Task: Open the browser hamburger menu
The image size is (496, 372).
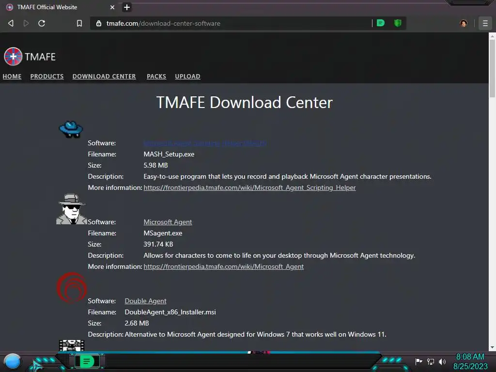Action: pyautogui.click(x=485, y=23)
